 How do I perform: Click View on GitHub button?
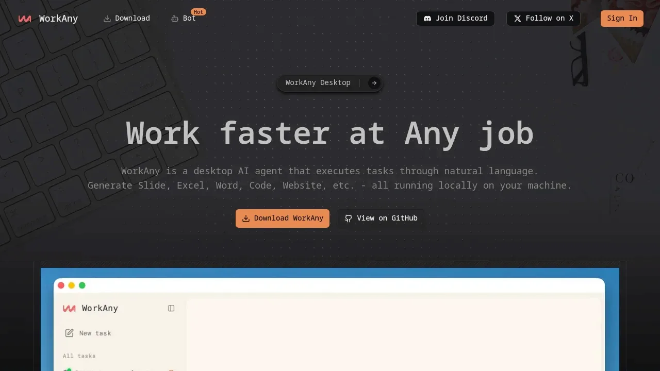coord(381,218)
